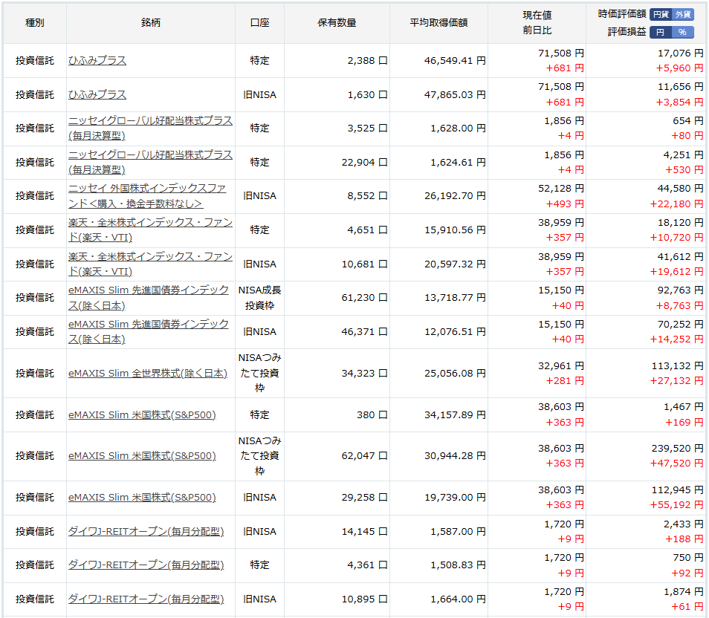The height and width of the screenshot is (618, 709).
Task: Open eMAXIS Slim 先進国債券 NISA成長投資枠 link
Action: click(x=149, y=297)
